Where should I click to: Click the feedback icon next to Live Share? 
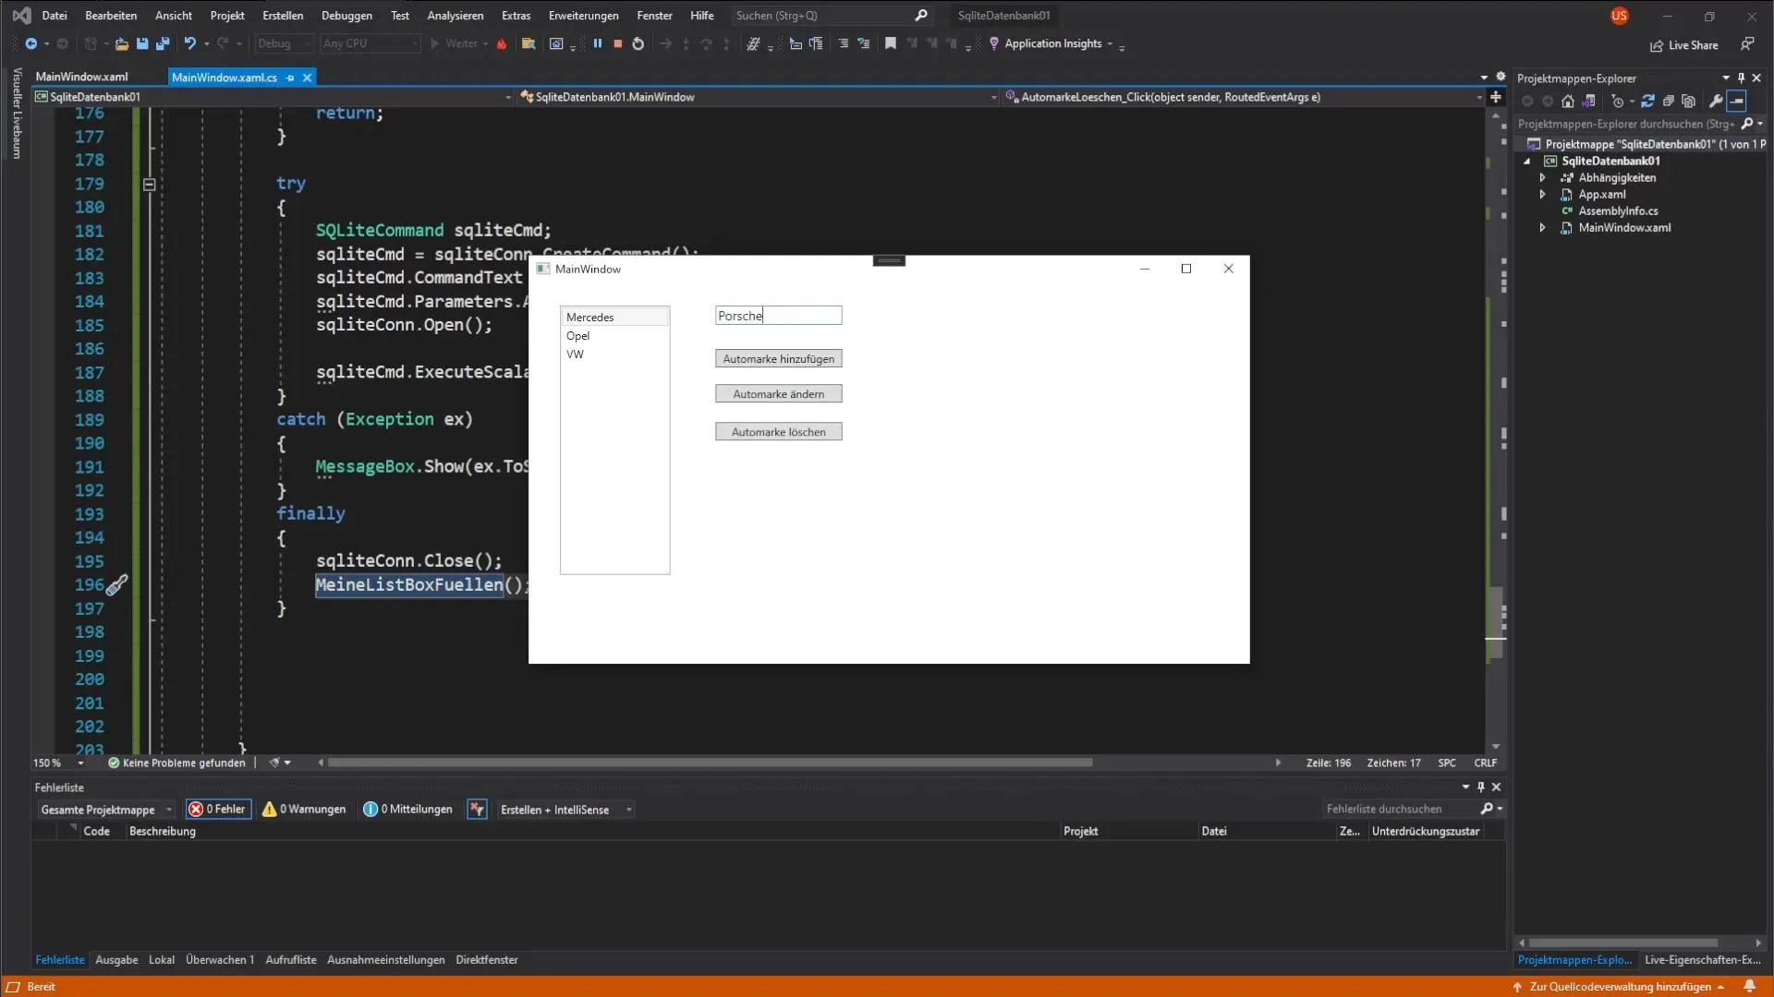point(1747,44)
